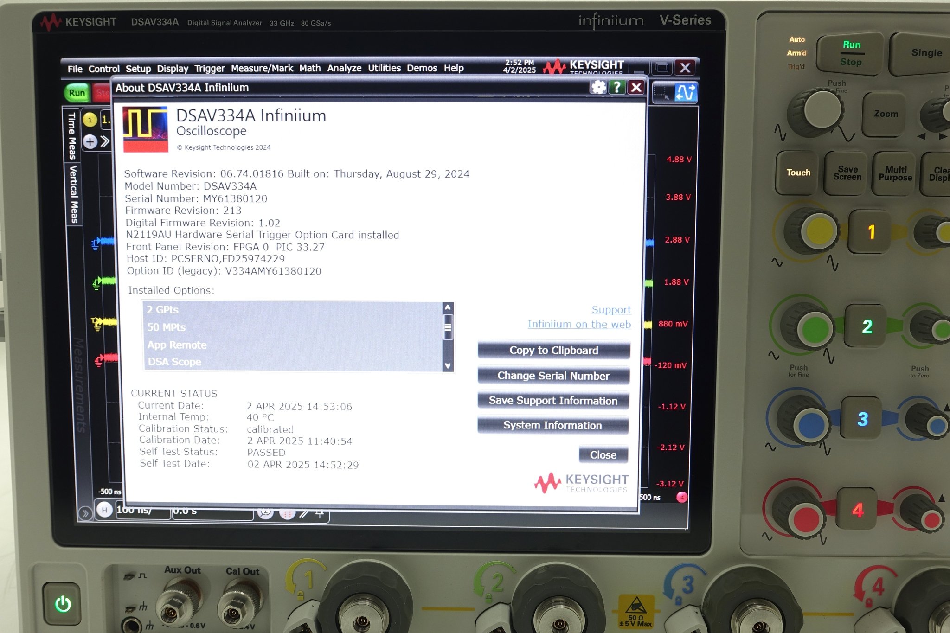Image resolution: width=950 pixels, height=633 pixels.
Task: Click the Keysight logo in menu bar
Action: coord(584,67)
